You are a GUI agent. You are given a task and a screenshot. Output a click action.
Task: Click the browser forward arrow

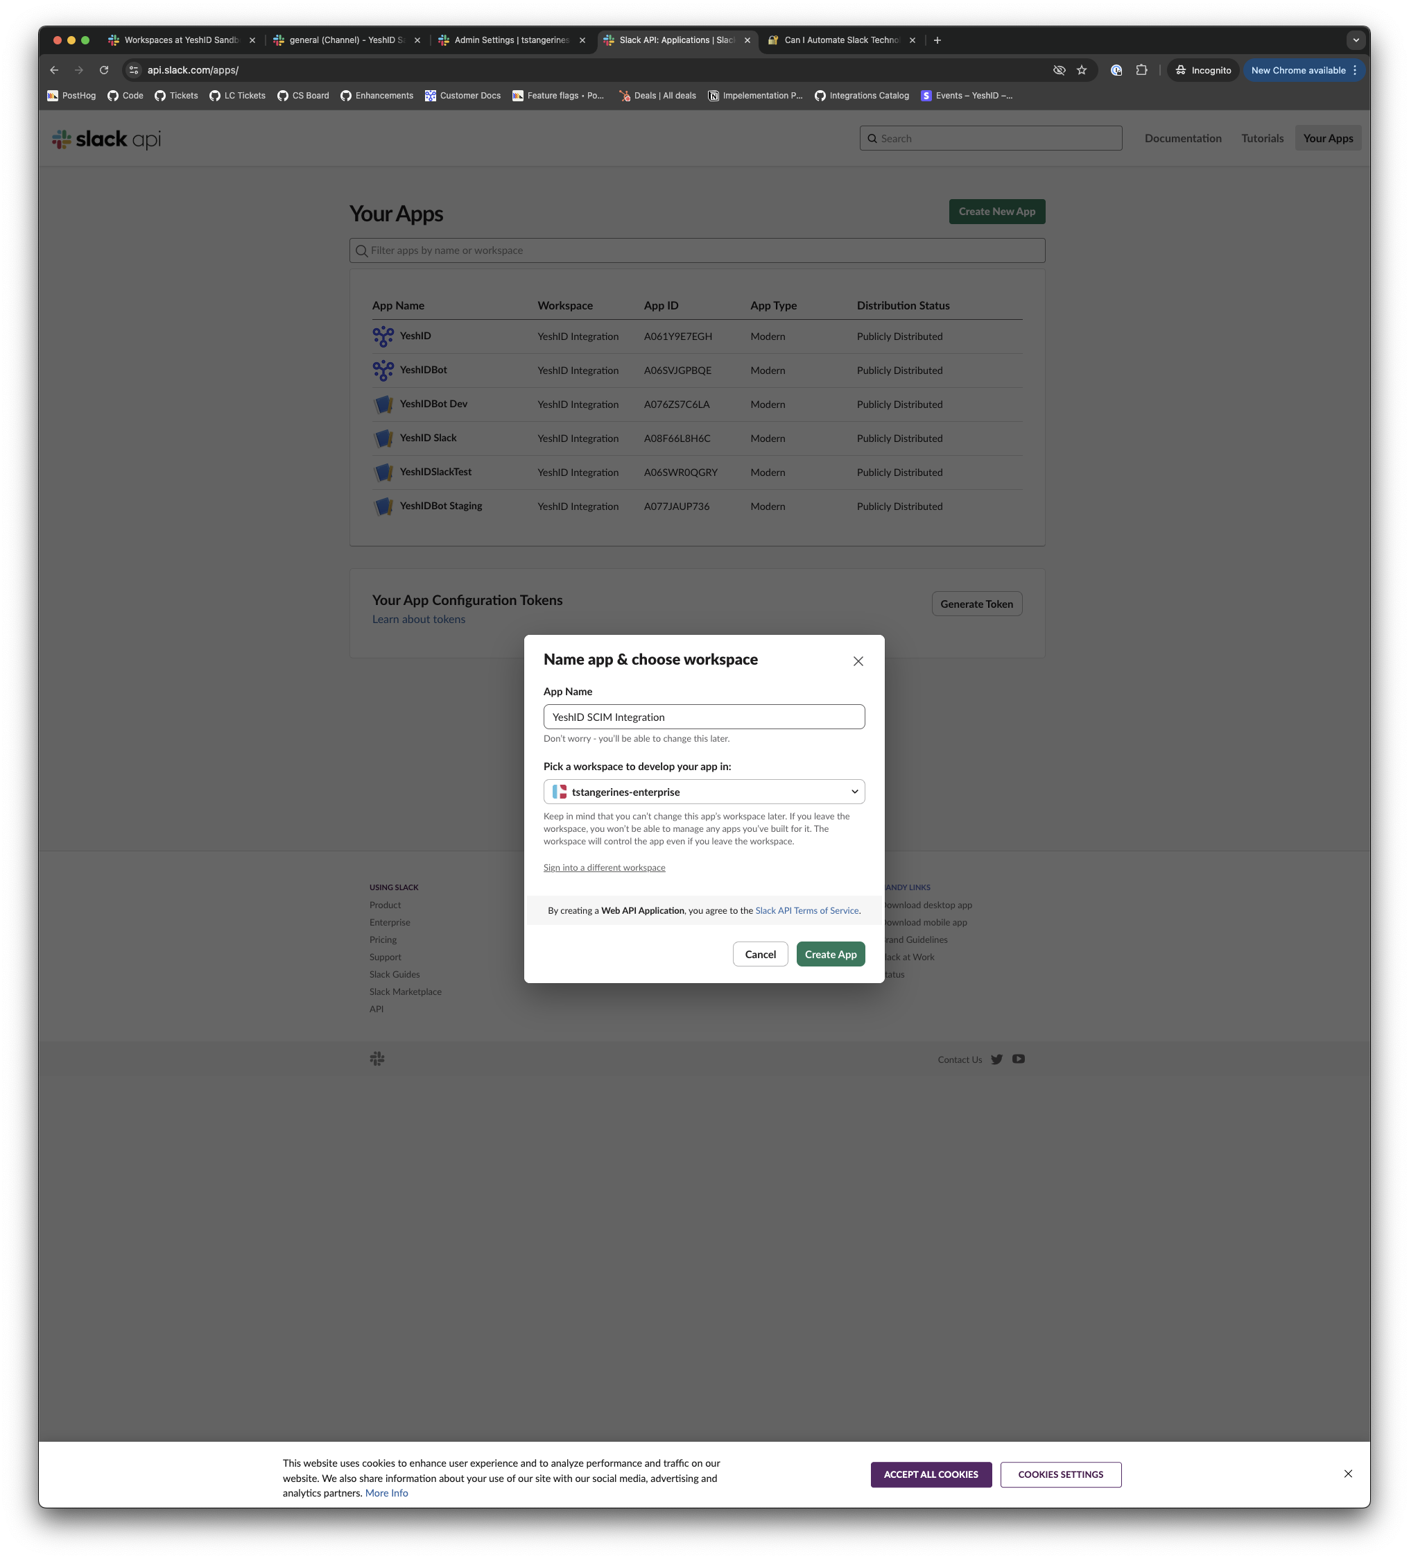point(79,70)
